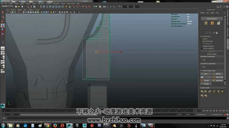Open Windows Start menu
This screenshot has width=229, height=128.
3,125
